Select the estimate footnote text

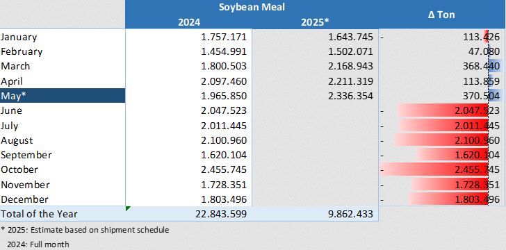(x=85, y=230)
